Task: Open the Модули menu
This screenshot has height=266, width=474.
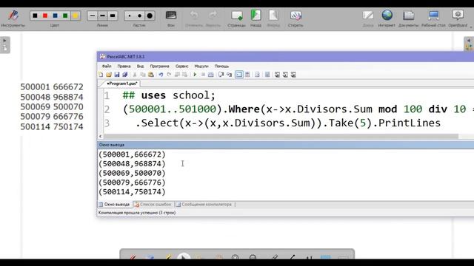Action: pos(201,66)
